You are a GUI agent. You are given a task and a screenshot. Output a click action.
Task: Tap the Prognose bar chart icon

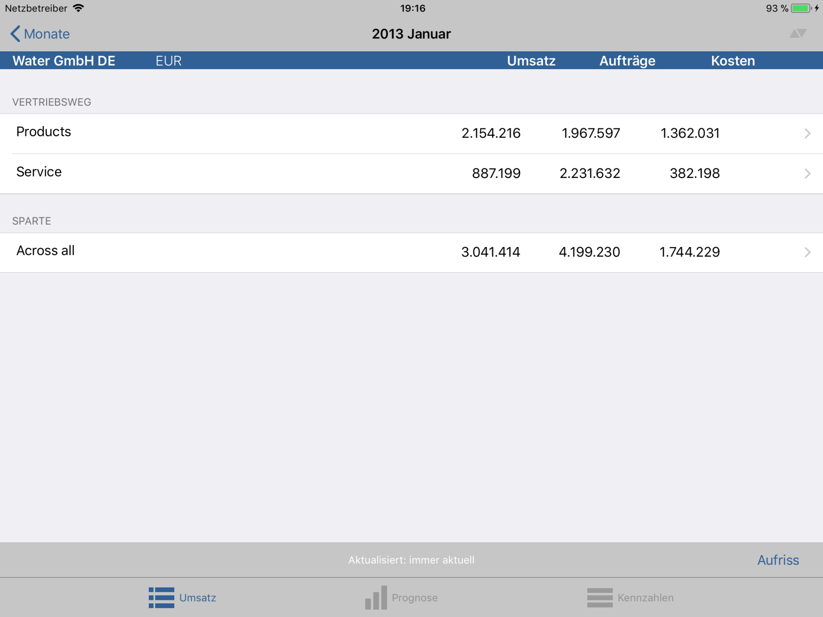coord(376,598)
